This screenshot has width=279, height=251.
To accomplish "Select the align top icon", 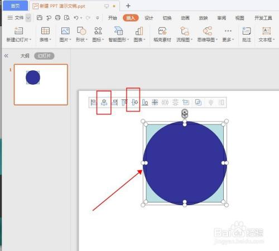I will (x=124, y=103).
